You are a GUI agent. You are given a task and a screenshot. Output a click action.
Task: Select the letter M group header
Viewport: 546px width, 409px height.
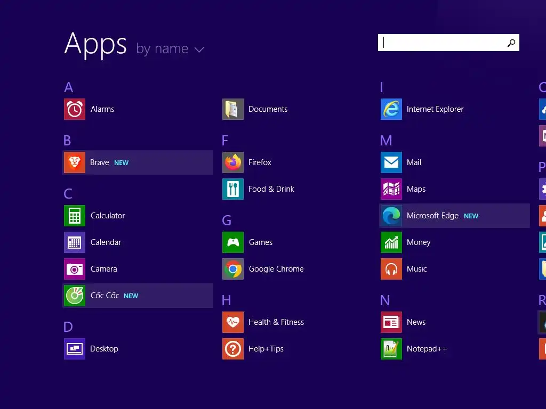[x=386, y=141]
